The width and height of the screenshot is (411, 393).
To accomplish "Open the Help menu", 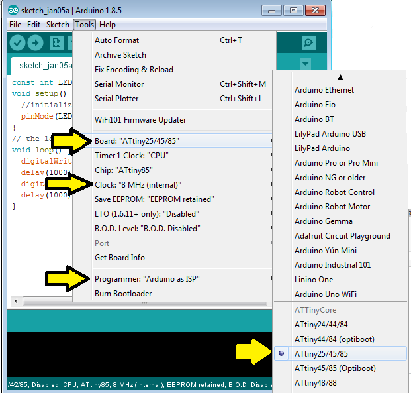I will (107, 25).
